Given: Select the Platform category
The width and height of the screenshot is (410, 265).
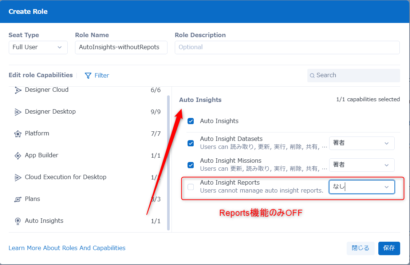Looking at the screenshot, I should click(x=88, y=134).
